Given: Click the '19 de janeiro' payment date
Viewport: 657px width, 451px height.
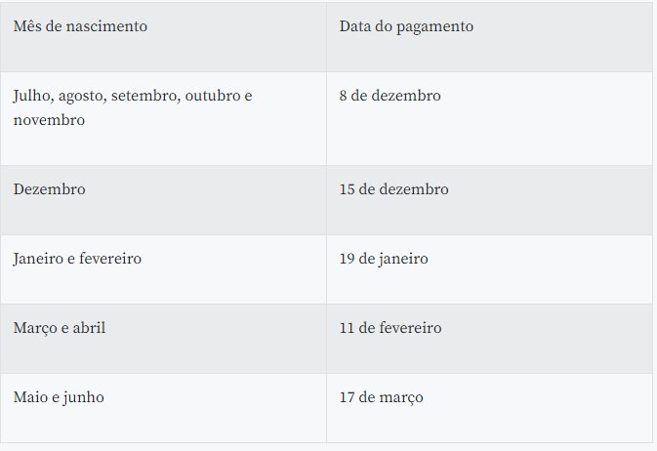Looking at the screenshot, I should [384, 259].
